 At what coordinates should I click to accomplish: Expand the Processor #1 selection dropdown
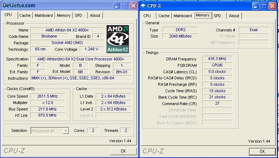click(x=66, y=131)
